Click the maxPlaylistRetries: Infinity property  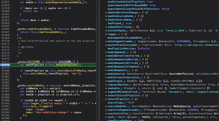pyautogui.click(x=128, y=49)
